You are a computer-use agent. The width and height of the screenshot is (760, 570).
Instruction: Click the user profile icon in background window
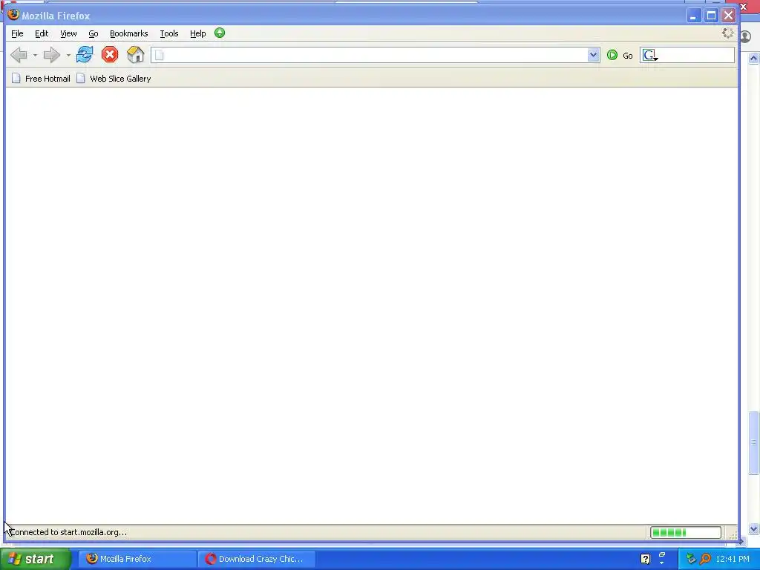[x=747, y=36]
